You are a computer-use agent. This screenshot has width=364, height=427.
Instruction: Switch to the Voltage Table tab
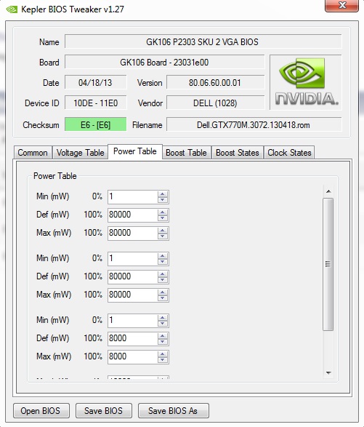(x=80, y=153)
